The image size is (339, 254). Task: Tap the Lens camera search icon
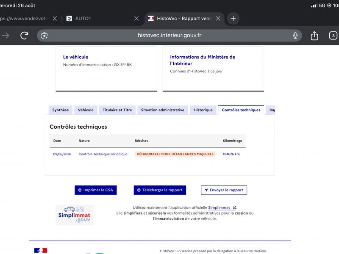point(44,36)
